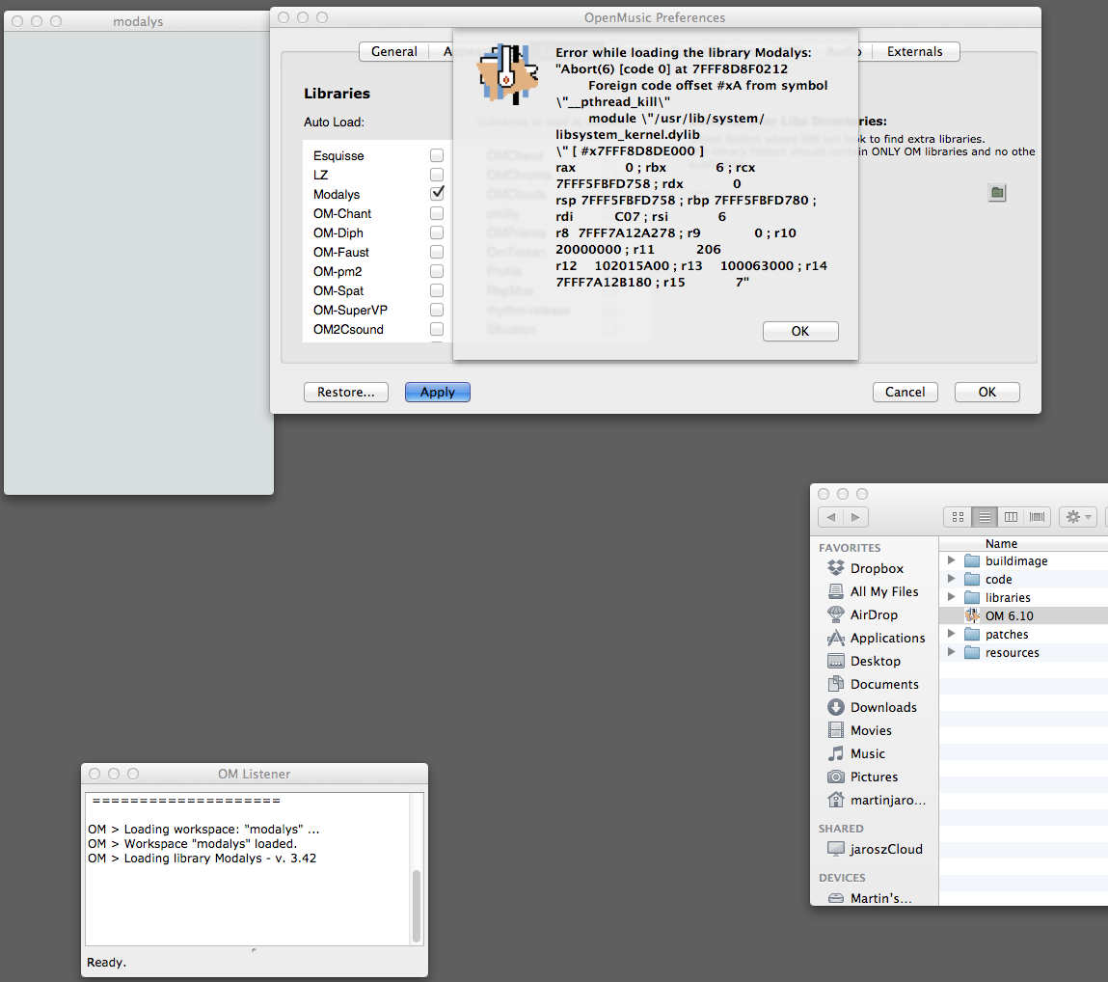1108x982 pixels.
Task: Open Finder action gear dropdown menu
Action: tap(1077, 517)
